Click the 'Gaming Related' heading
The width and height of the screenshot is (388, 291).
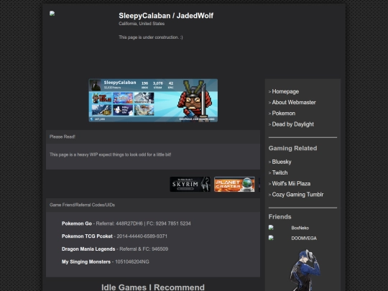click(292, 148)
